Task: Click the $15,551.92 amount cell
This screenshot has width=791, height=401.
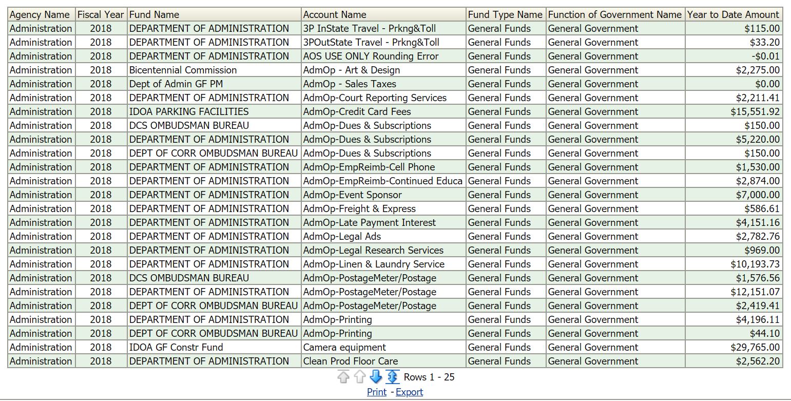Action: tap(734, 111)
